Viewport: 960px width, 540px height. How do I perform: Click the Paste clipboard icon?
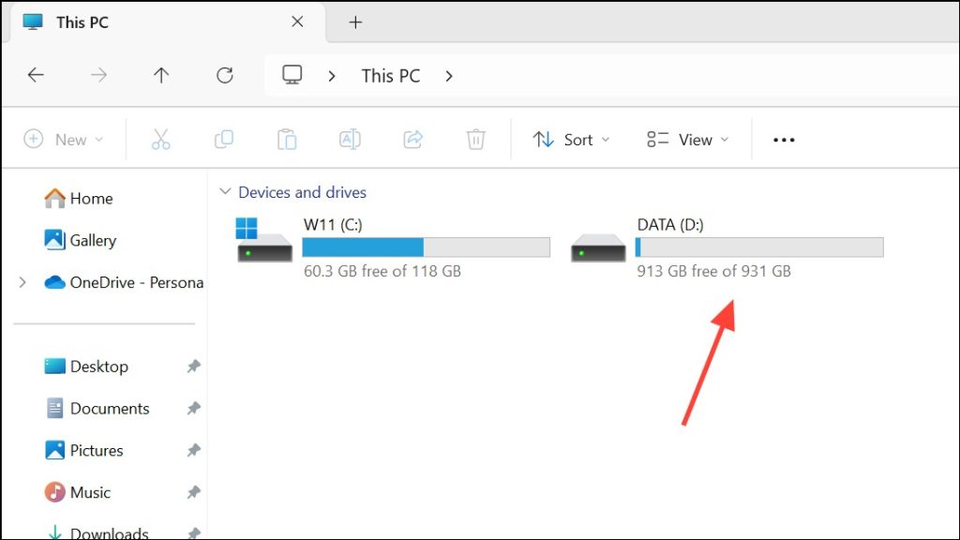[x=287, y=140]
